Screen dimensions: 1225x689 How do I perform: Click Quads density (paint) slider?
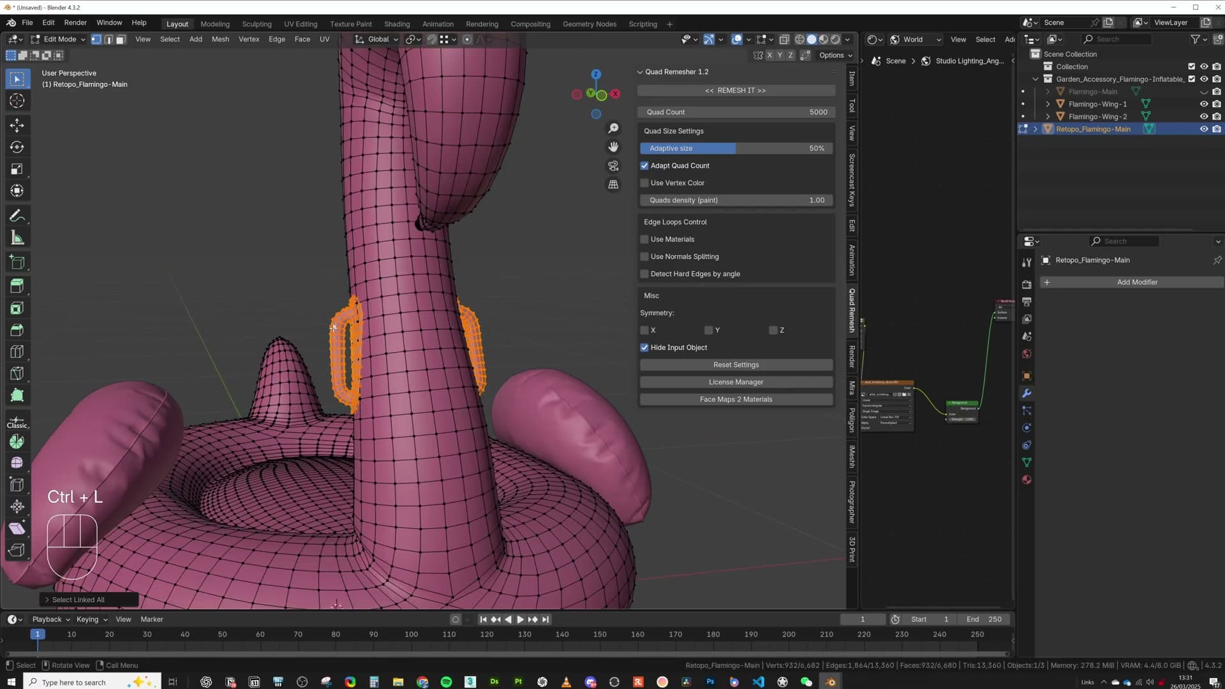pos(736,200)
